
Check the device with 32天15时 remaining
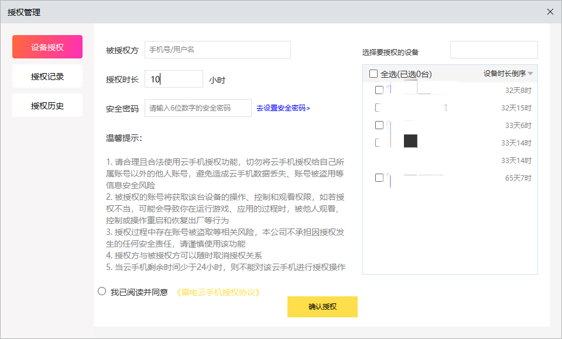tap(379, 108)
